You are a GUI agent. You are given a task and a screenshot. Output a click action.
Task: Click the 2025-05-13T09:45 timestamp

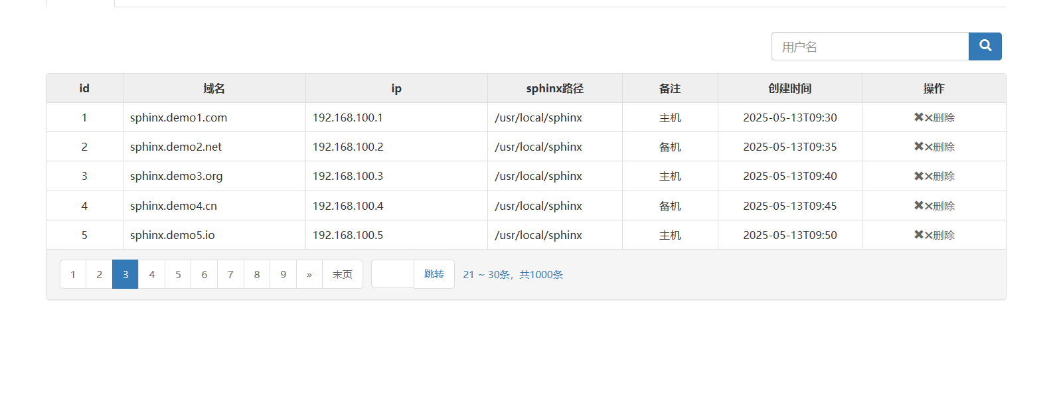(790, 206)
